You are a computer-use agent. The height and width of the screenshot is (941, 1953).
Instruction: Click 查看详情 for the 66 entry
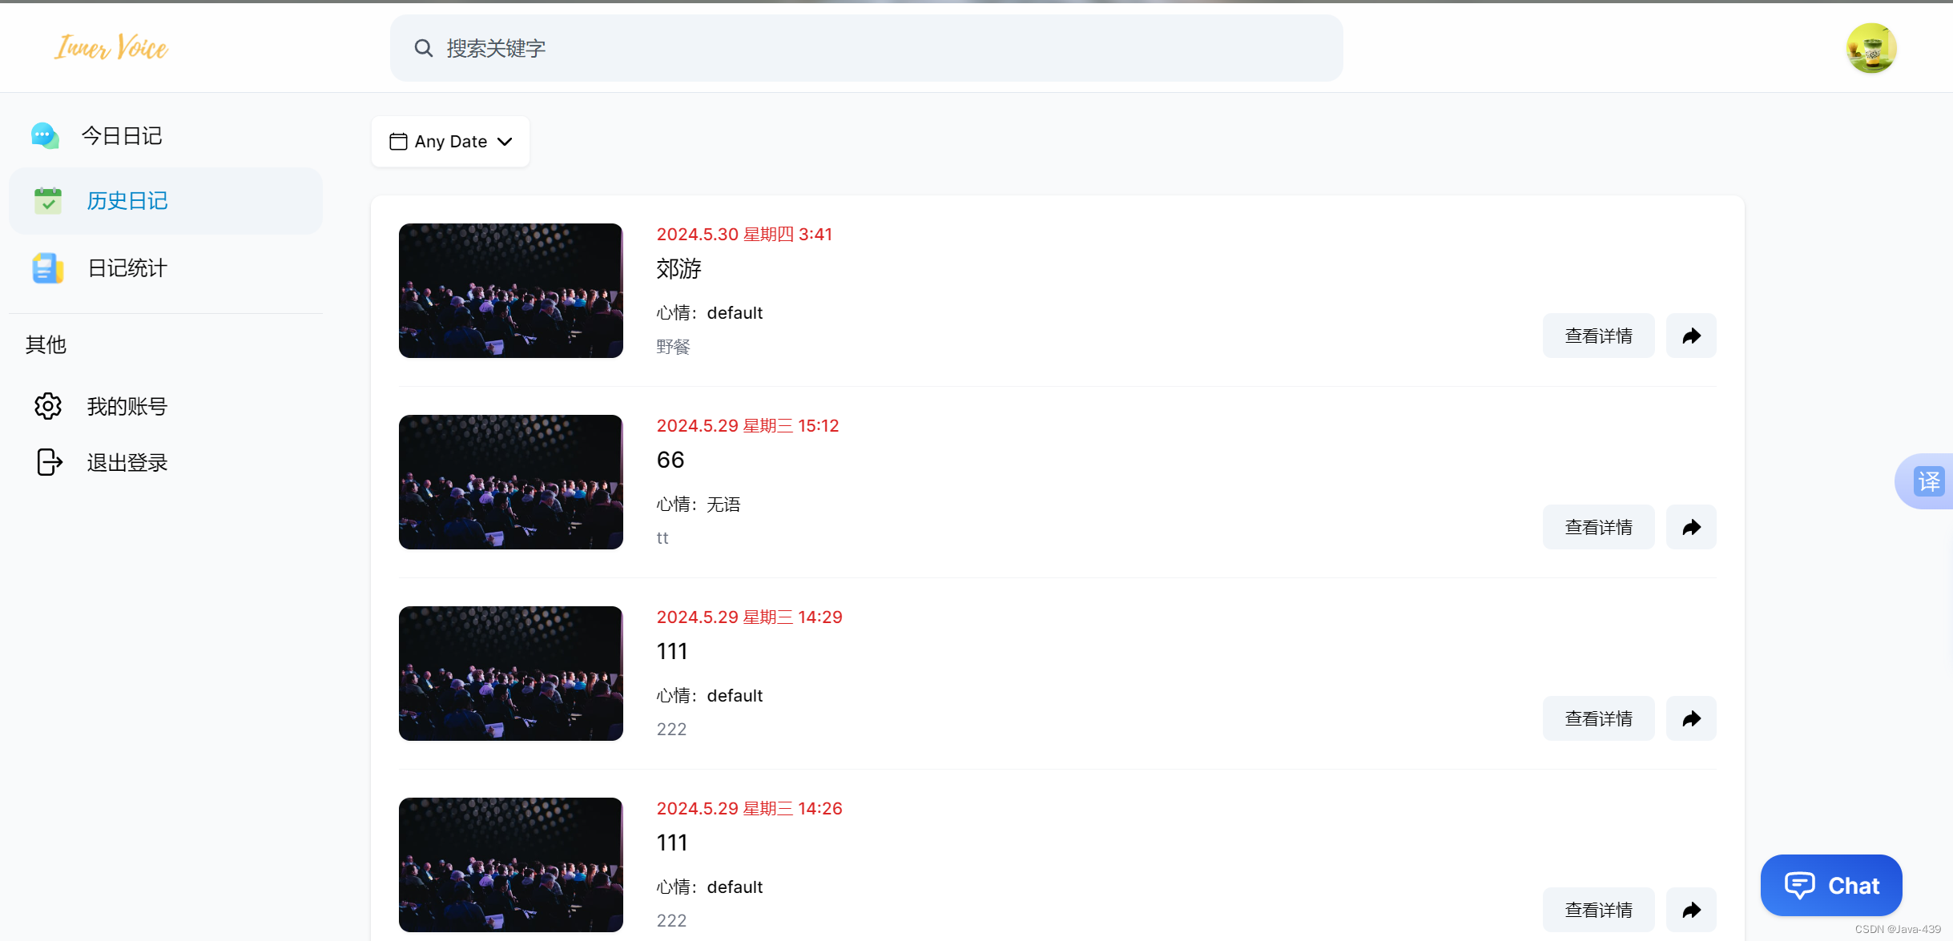click(x=1598, y=527)
